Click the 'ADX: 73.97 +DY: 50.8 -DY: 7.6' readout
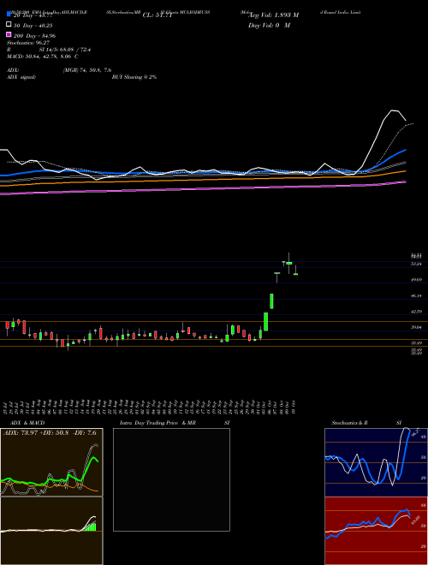The image size is (428, 565). 51,432
